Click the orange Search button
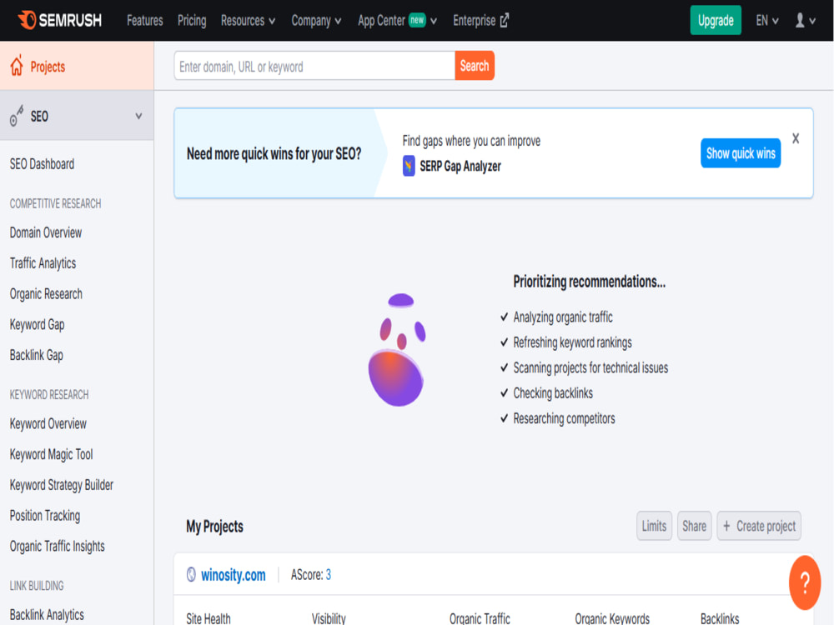 [475, 65]
